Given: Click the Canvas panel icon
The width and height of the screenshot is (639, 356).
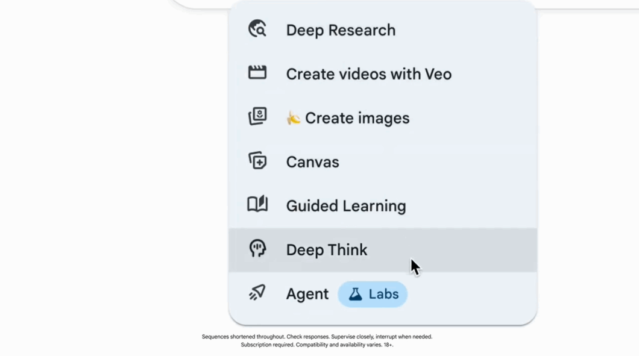Looking at the screenshot, I should point(257,161).
